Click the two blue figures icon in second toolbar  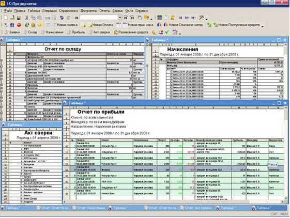12,25
